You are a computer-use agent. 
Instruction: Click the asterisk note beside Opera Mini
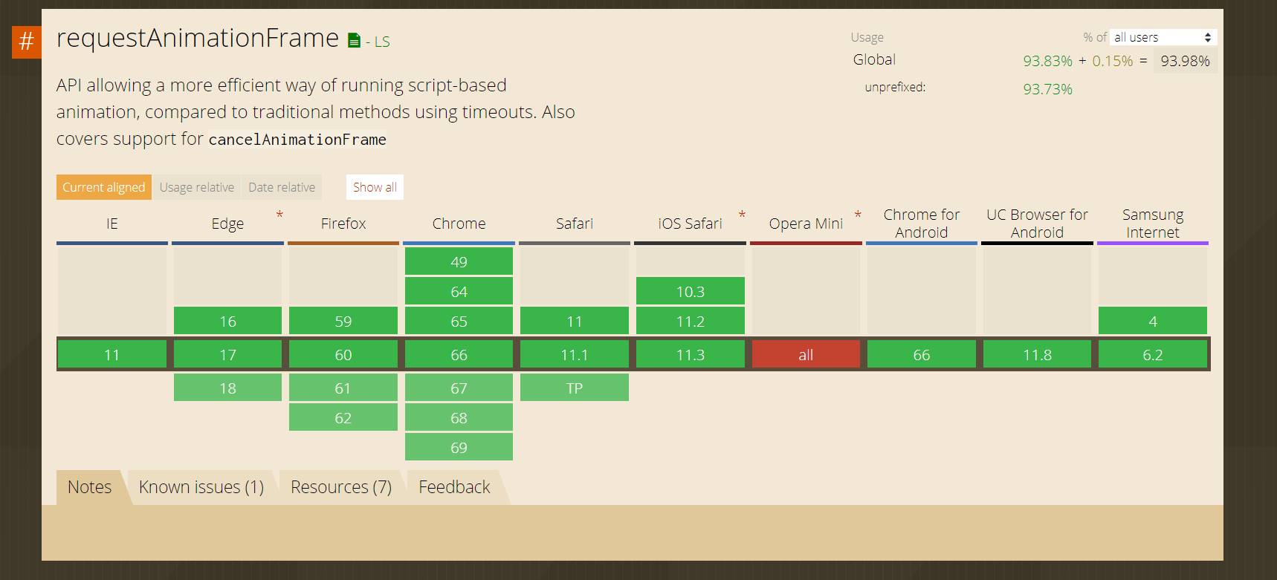click(x=858, y=215)
